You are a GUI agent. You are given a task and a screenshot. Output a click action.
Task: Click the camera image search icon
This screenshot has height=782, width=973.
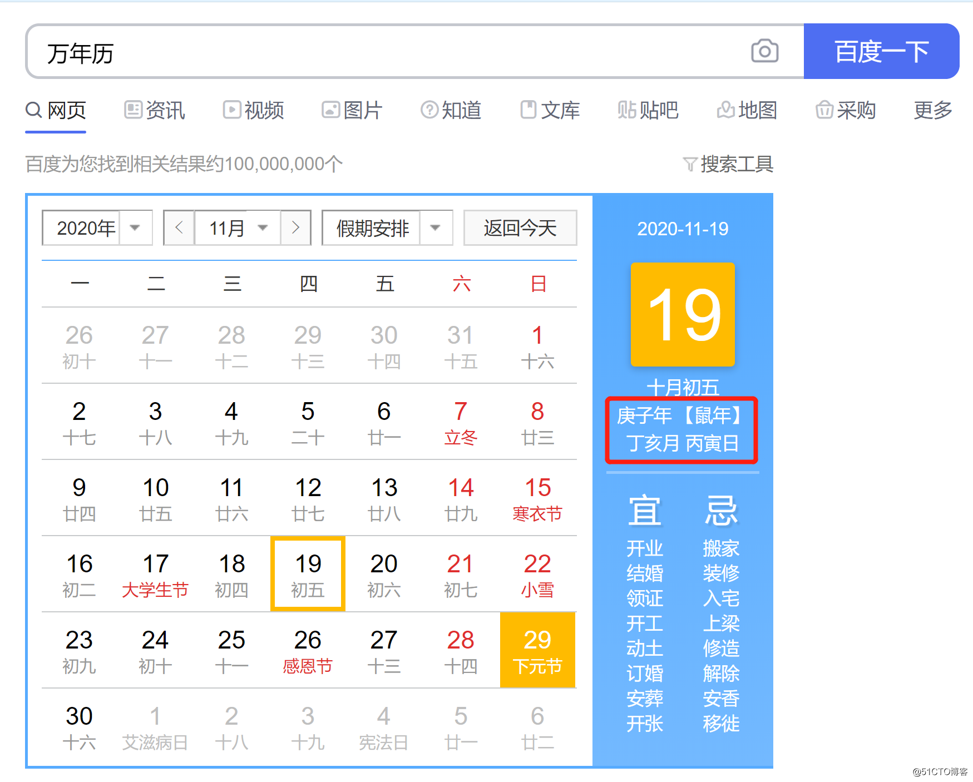pyautogui.click(x=764, y=51)
